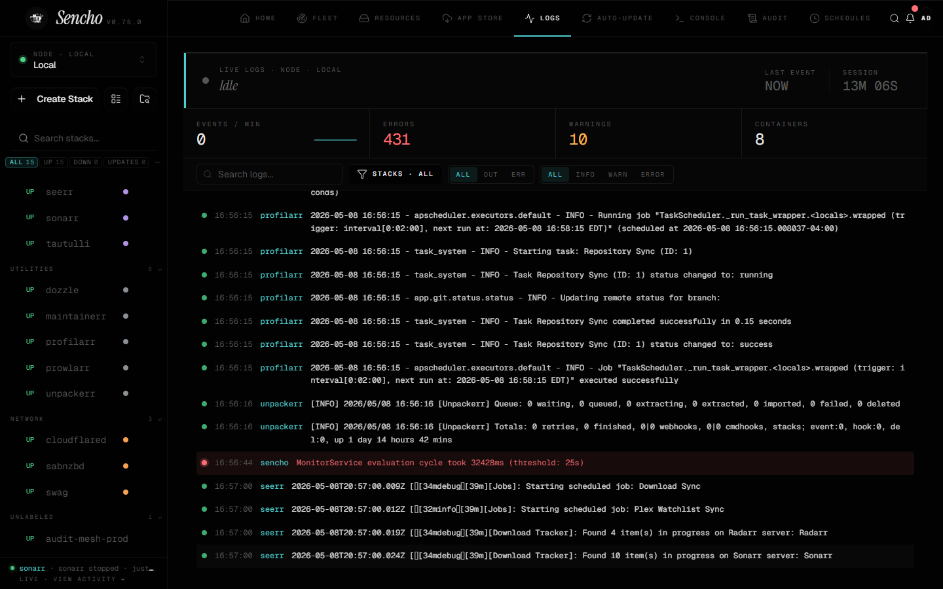Viewport: 943px width, 589px height.
Task: Open the Console tab
Action: point(700,18)
